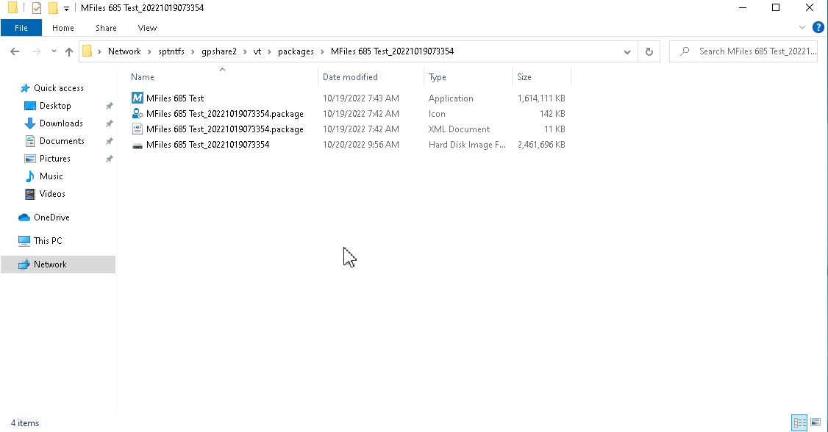Switch to Details view layout icon
Viewport: 828px width, 432px height.
[x=799, y=422]
